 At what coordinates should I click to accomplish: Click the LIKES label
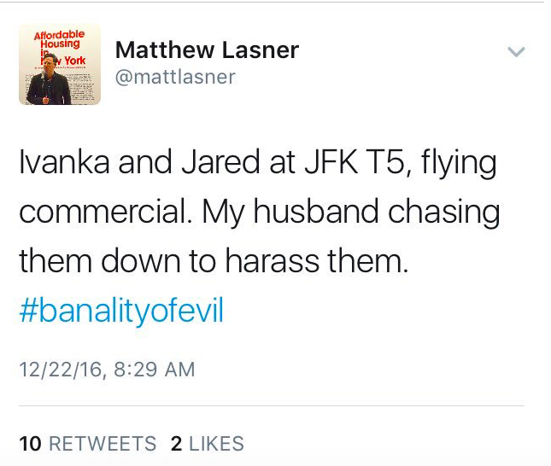216,443
